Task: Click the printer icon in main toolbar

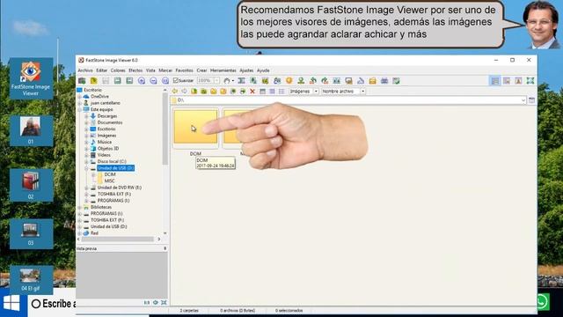Action: pyautogui.click(x=384, y=81)
